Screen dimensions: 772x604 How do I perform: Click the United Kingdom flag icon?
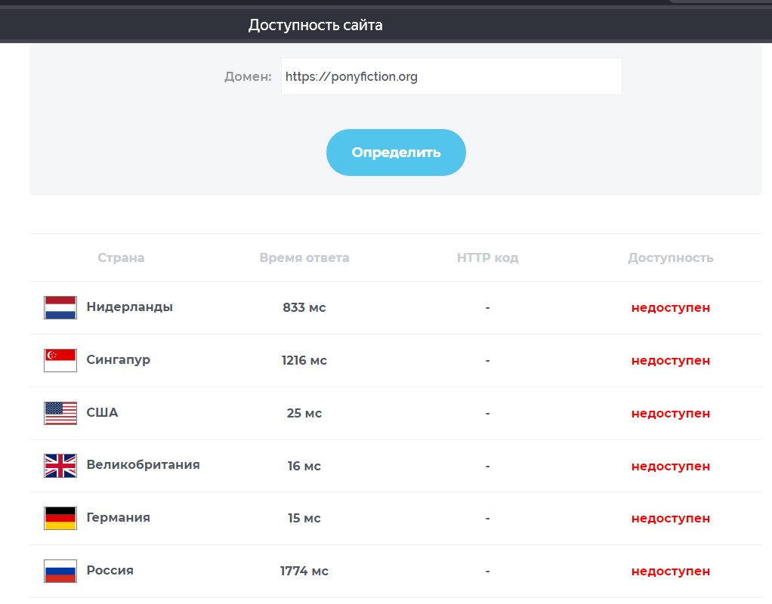coord(60,466)
